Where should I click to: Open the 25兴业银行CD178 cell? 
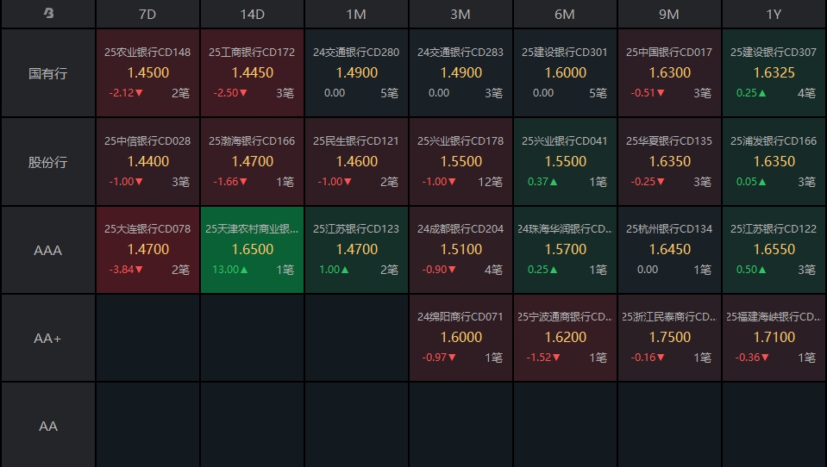click(461, 161)
